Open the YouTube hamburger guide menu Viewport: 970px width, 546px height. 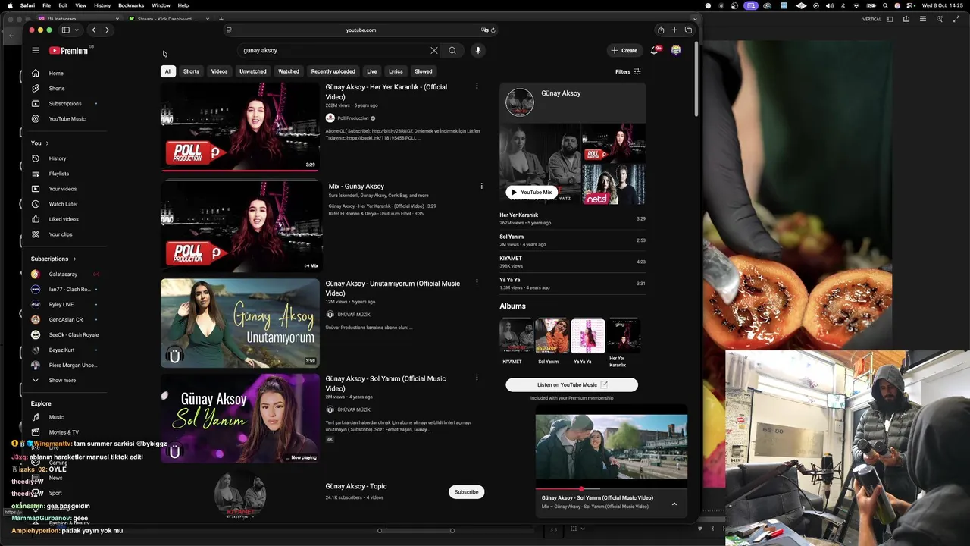pos(36,50)
